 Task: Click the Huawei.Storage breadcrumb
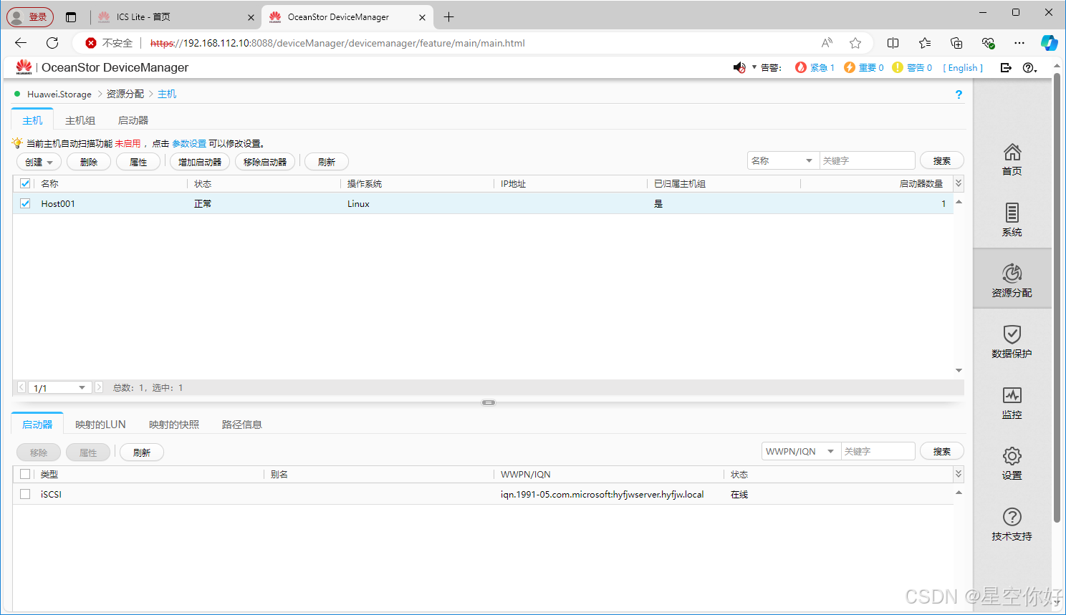(x=59, y=94)
